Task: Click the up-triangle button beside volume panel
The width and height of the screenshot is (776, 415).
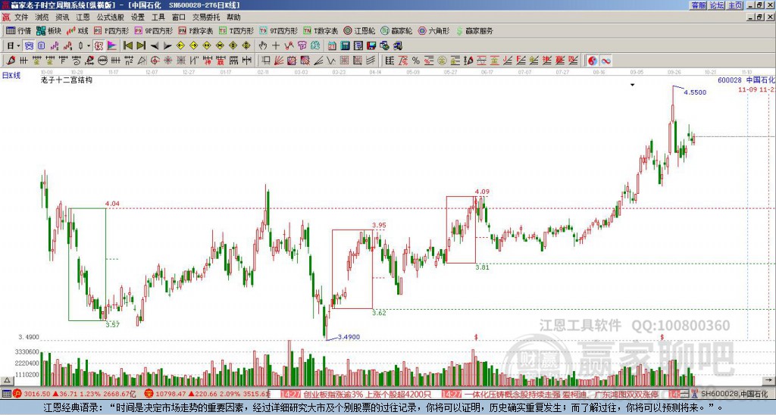Action: pos(7,380)
